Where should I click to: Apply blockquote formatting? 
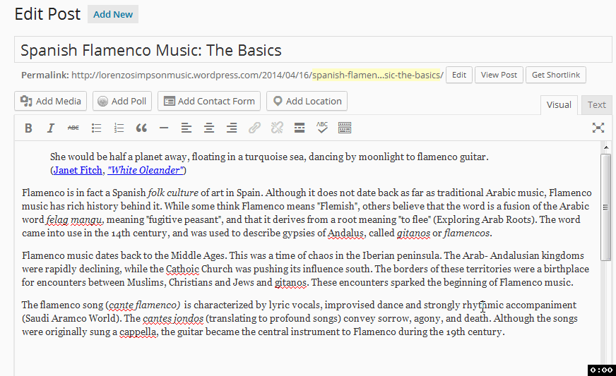pos(141,128)
